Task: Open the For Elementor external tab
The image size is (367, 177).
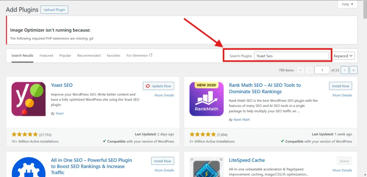Action: click(139, 56)
